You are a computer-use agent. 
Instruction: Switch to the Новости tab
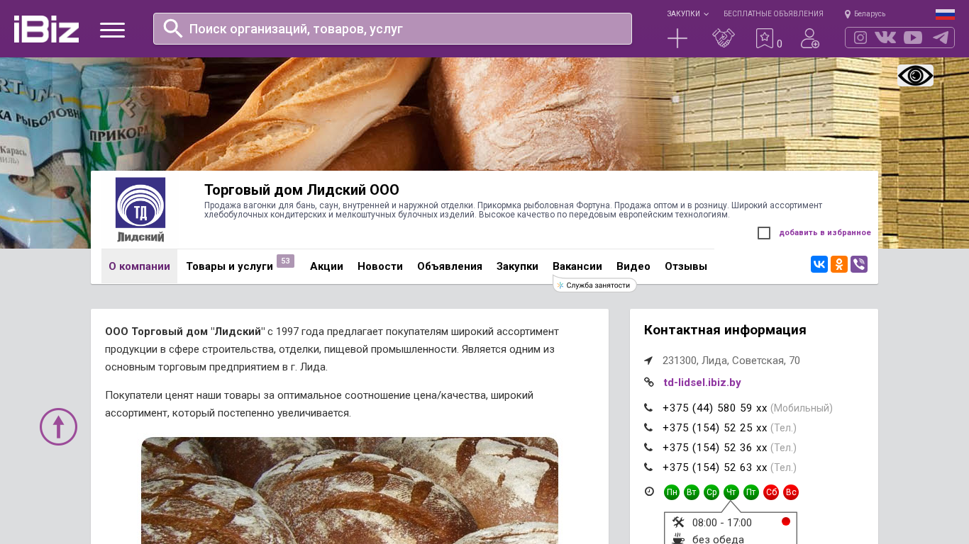(380, 266)
